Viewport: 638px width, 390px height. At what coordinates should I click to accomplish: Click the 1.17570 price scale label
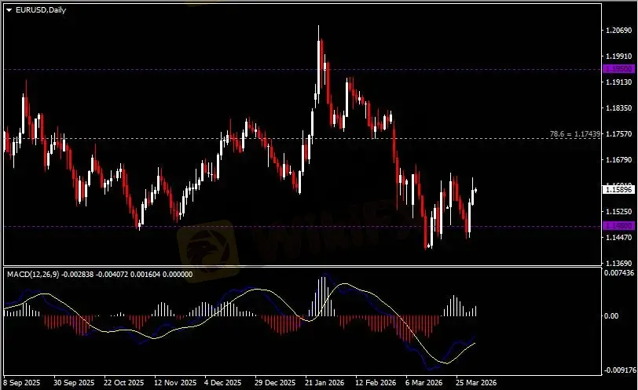(x=617, y=134)
